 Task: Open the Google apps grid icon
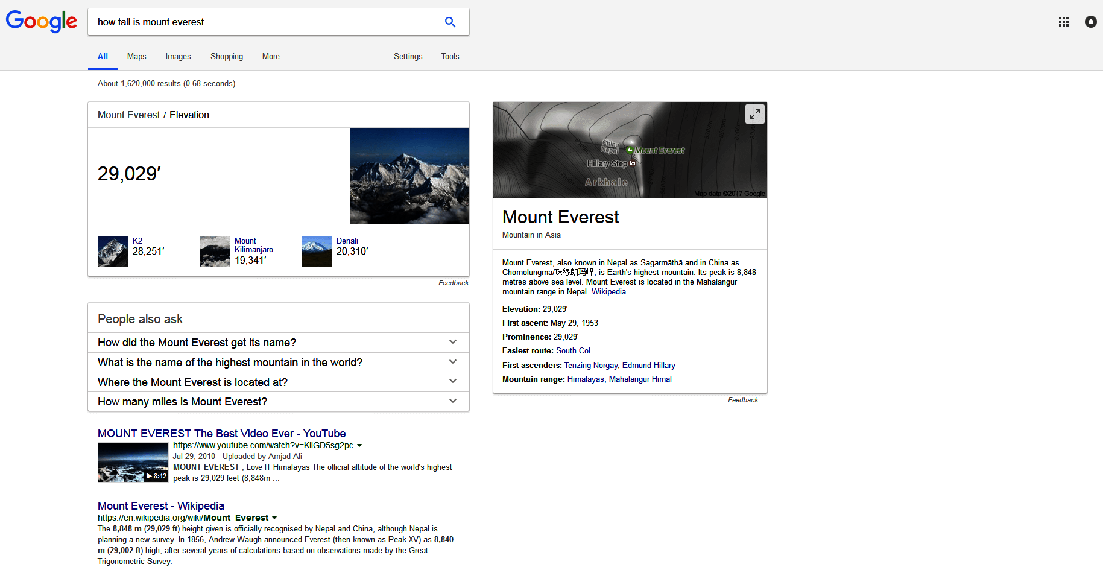(x=1064, y=22)
